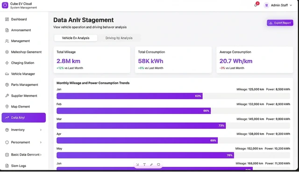Click the Vehicle Manager car icon
Image resolution: width=299 pixels, height=172 pixels.
7,74
